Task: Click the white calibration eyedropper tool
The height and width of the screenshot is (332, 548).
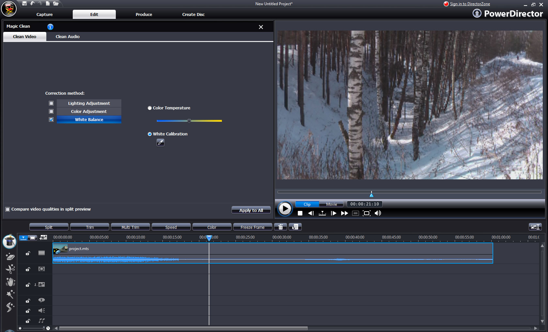Action: 160,143
